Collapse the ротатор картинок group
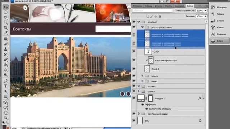The width and height of the screenshot is (230, 129). (x=142, y=27)
